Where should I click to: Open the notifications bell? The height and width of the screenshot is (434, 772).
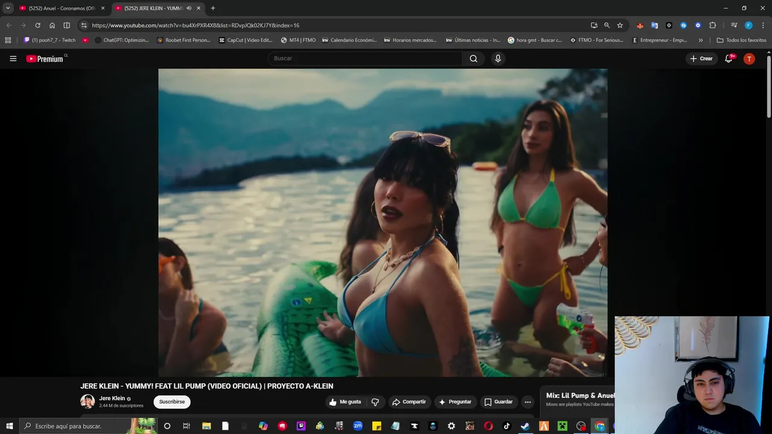point(729,58)
